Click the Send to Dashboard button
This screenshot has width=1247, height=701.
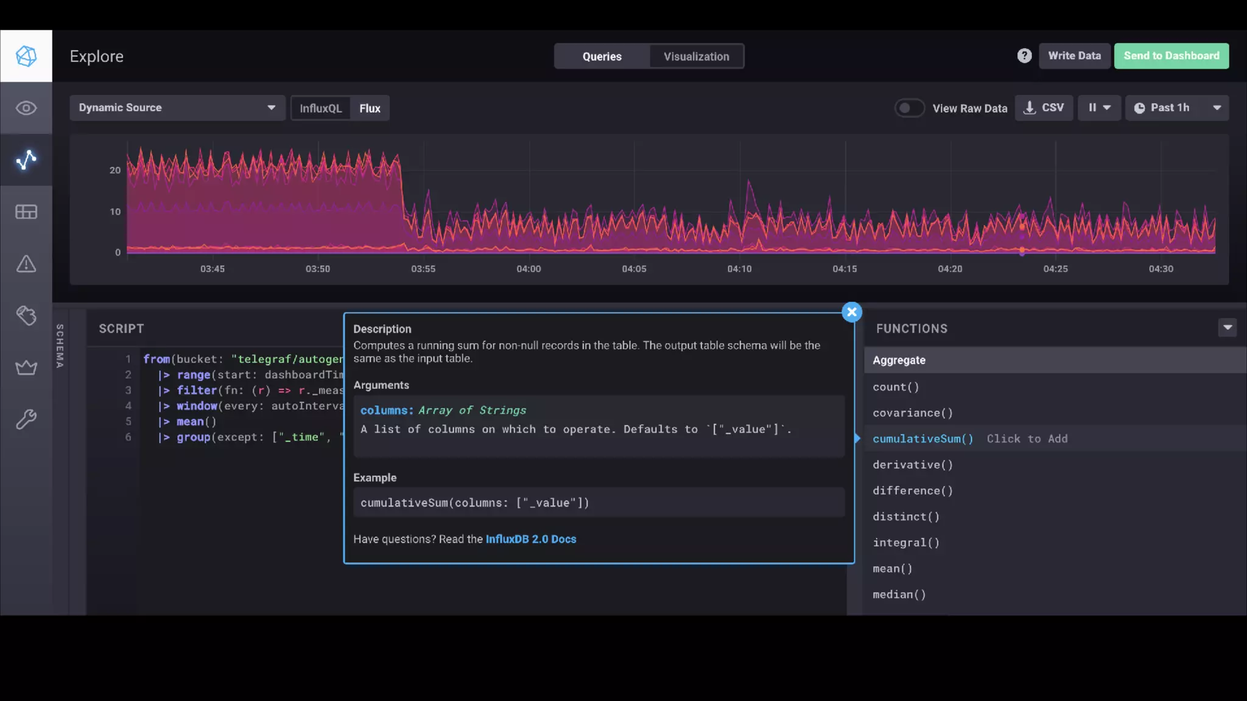point(1171,56)
